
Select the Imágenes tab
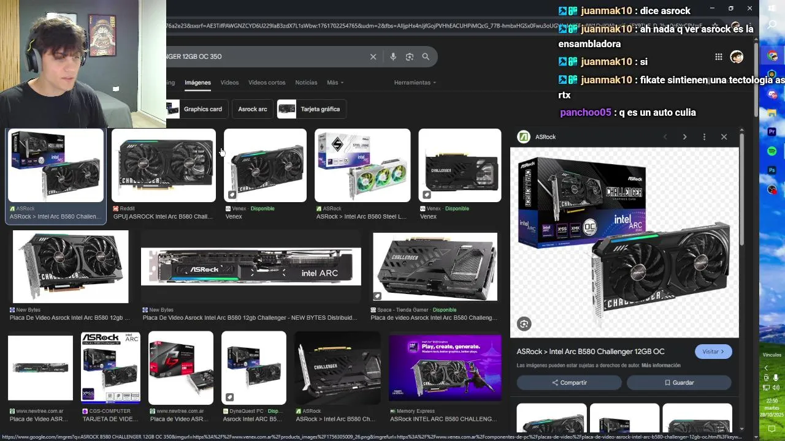[197, 83]
